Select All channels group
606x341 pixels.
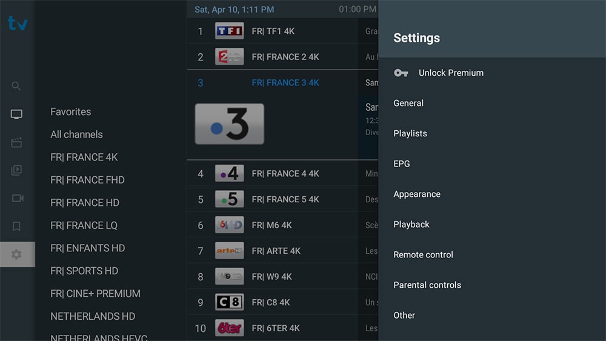[76, 135]
